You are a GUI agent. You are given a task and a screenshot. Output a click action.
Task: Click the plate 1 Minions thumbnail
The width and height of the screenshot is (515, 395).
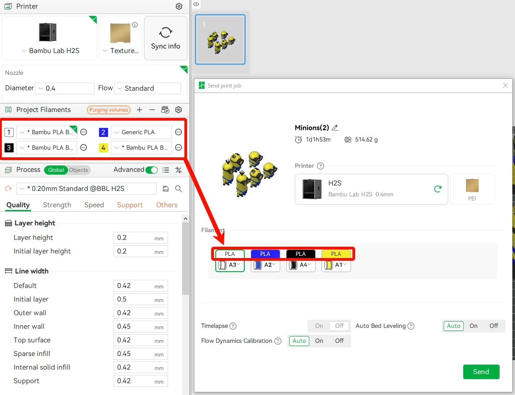pyautogui.click(x=220, y=39)
